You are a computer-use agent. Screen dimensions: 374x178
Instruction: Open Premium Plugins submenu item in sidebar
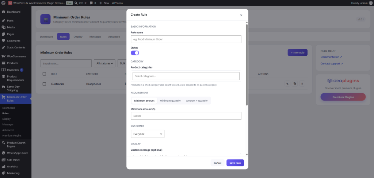[12, 135]
